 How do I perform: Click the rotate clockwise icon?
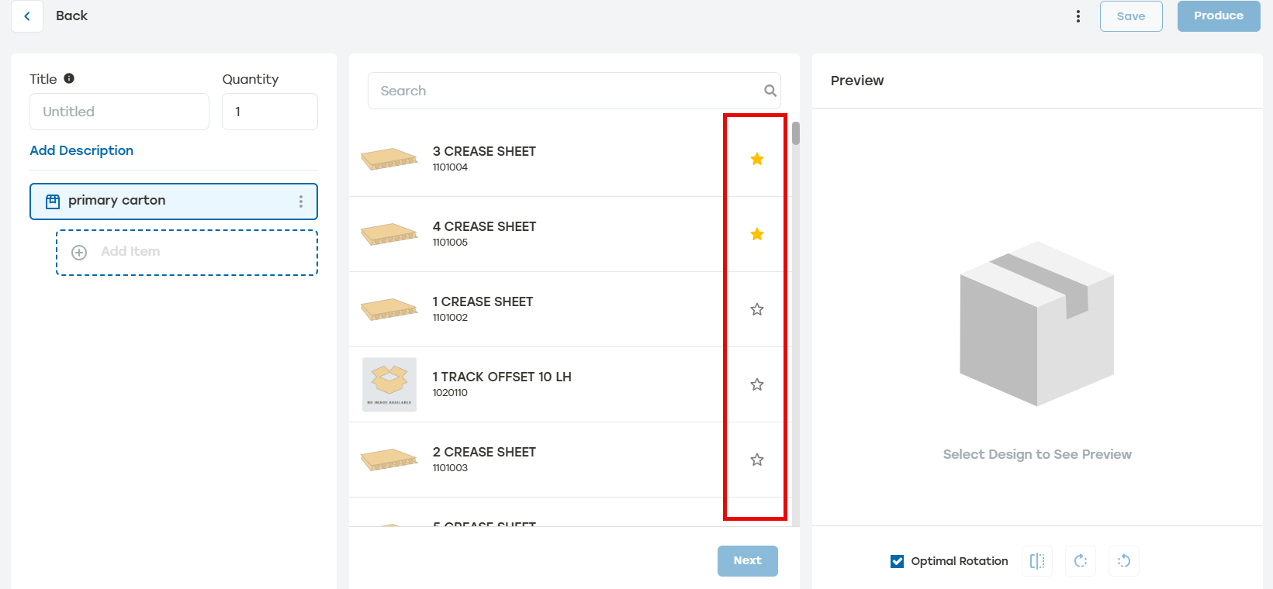pos(1081,561)
